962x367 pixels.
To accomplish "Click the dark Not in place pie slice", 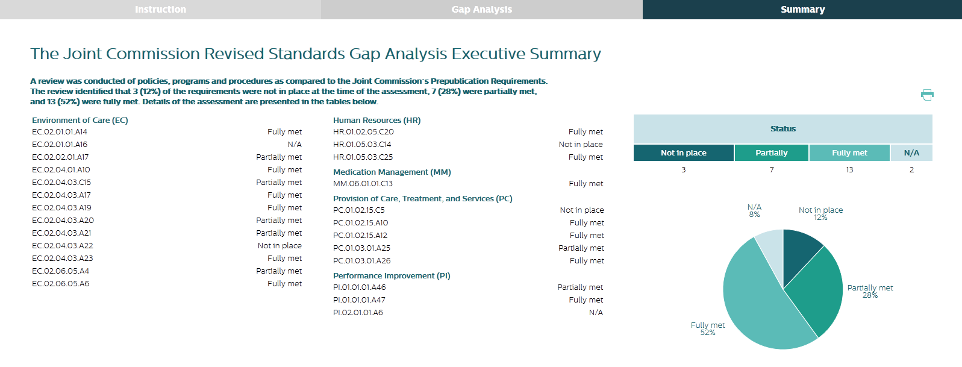I will pyautogui.click(x=799, y=253).
